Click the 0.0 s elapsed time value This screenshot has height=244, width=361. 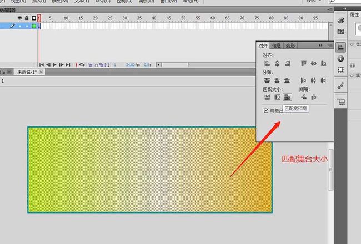147,65
